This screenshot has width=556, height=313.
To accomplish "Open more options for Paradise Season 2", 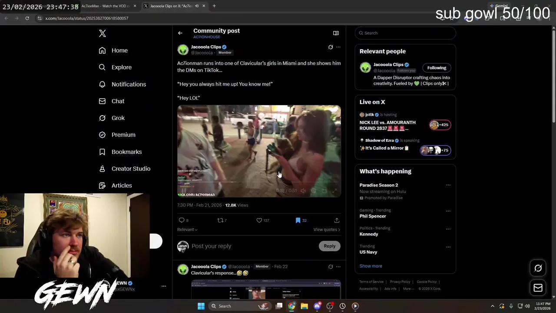I will click(x=448, y=185).
